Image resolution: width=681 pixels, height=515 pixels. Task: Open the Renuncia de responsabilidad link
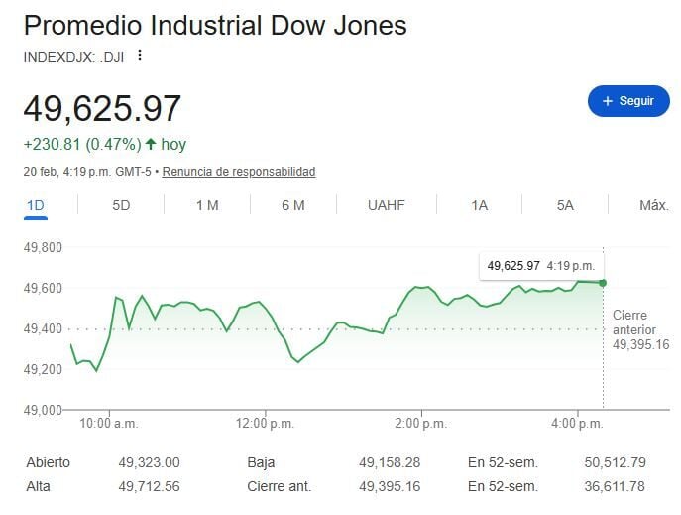239,172
